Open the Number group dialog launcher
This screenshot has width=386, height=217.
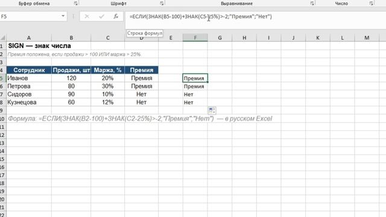pyautogui.click(x=372, y=4)
